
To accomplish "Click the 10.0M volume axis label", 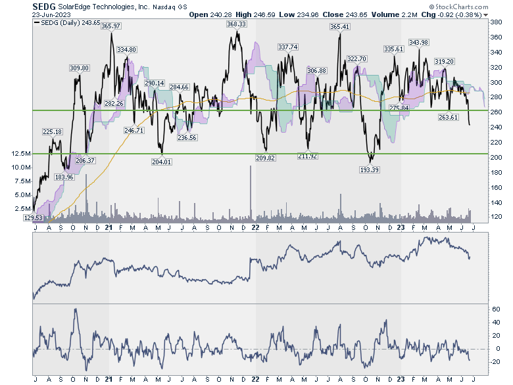I will click(x=21, y=167).
